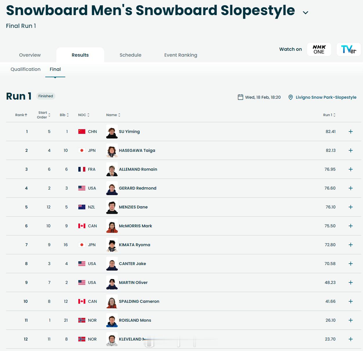Screen dimensions: 363x351
Task: Click SU Yiming's athlete photo
Action: tap(112, 132)
